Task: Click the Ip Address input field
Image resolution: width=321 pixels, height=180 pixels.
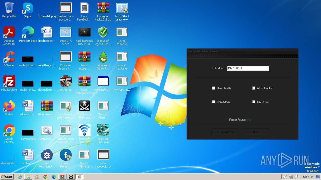Action: click(248, 68)
